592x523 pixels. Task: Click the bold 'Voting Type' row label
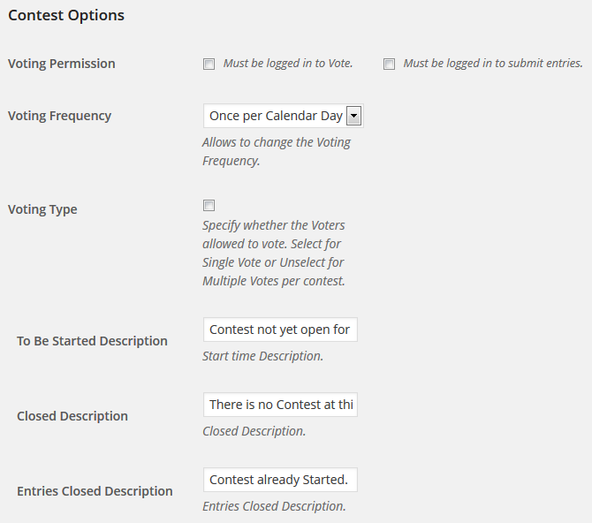point(42,209)
